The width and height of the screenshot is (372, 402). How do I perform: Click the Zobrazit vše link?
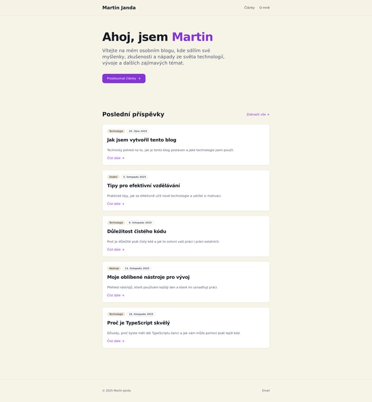click(x=257, y=115)
